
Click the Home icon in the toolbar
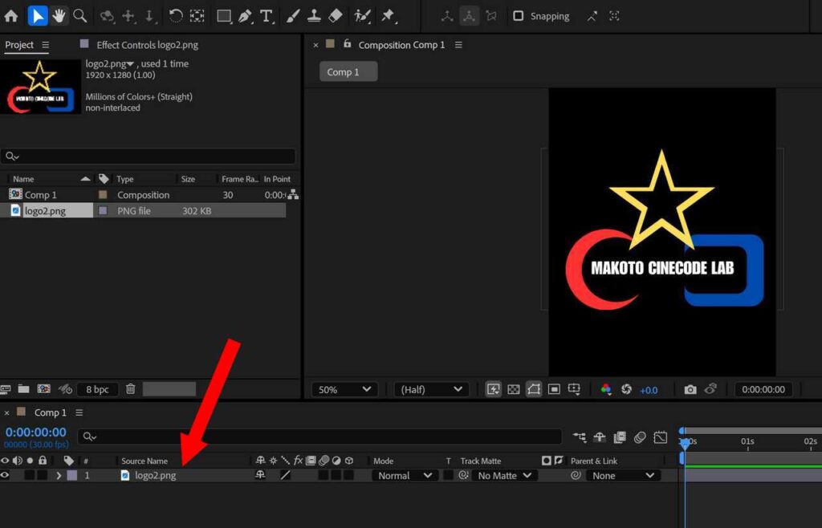click(x=11, y=16)
